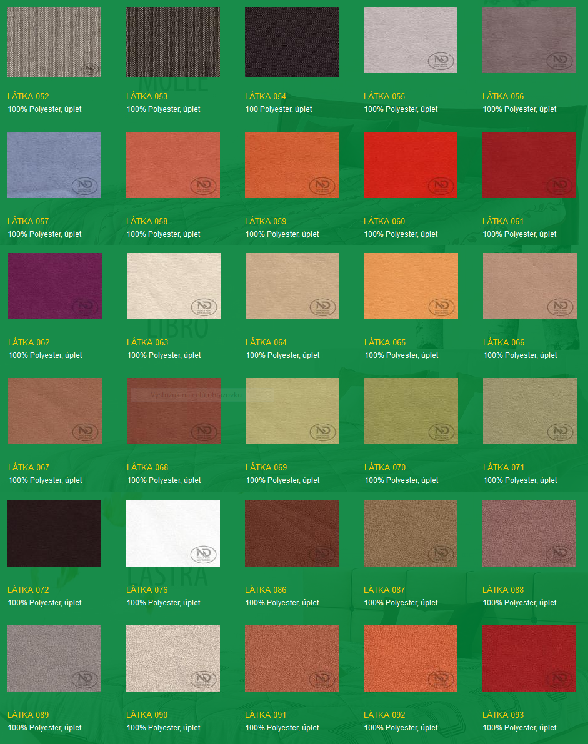Image resolution: width=588 pixels, height=744 pixels.
Task: Select the 'LÁTKA 091' title text
Action: tap(266, 715)
